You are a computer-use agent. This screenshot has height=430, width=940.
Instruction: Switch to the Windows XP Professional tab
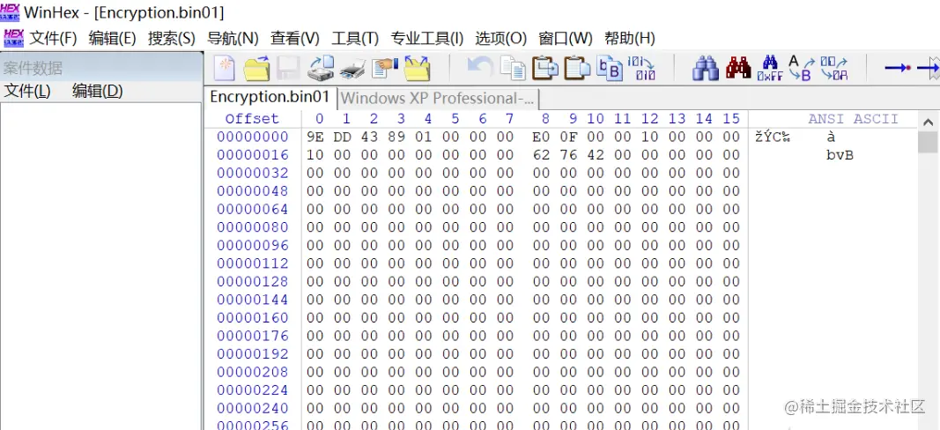[437, 98]
